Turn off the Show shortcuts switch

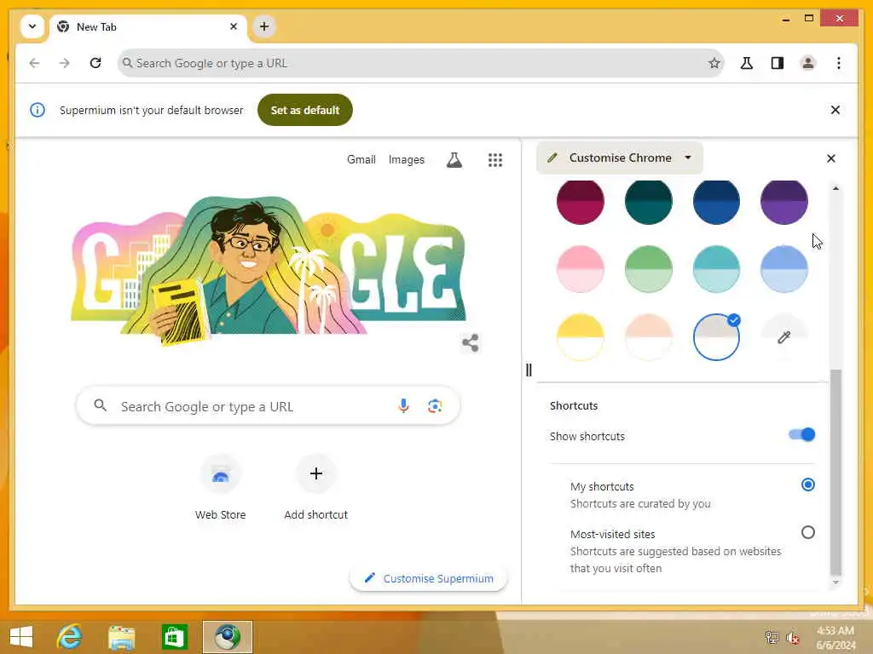point(801,435)
